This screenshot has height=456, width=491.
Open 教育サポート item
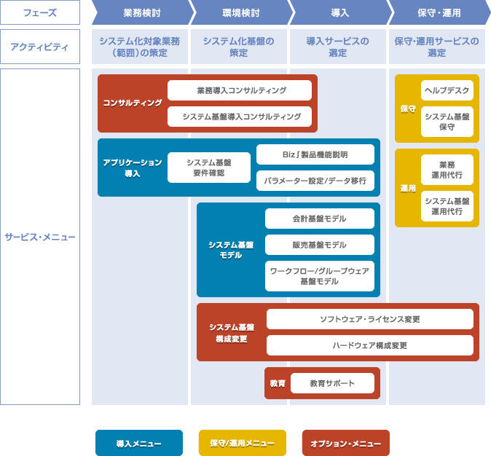click(332, 383)
